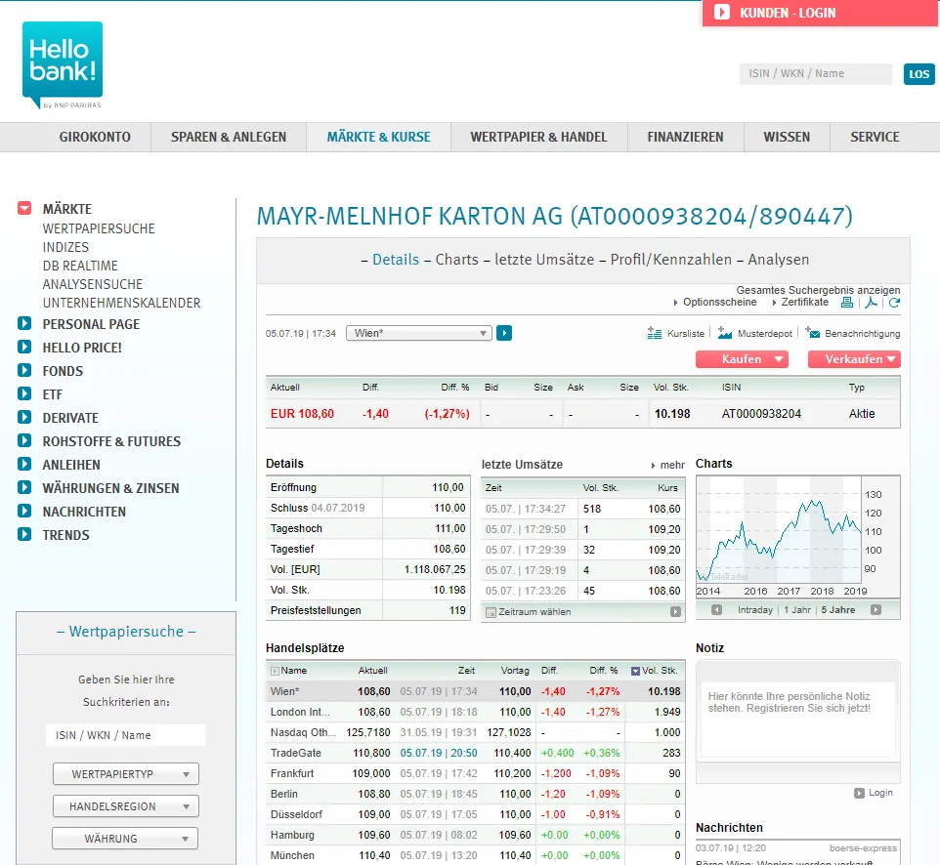
Task: Expand the Personal Page section
Action: 24,323
